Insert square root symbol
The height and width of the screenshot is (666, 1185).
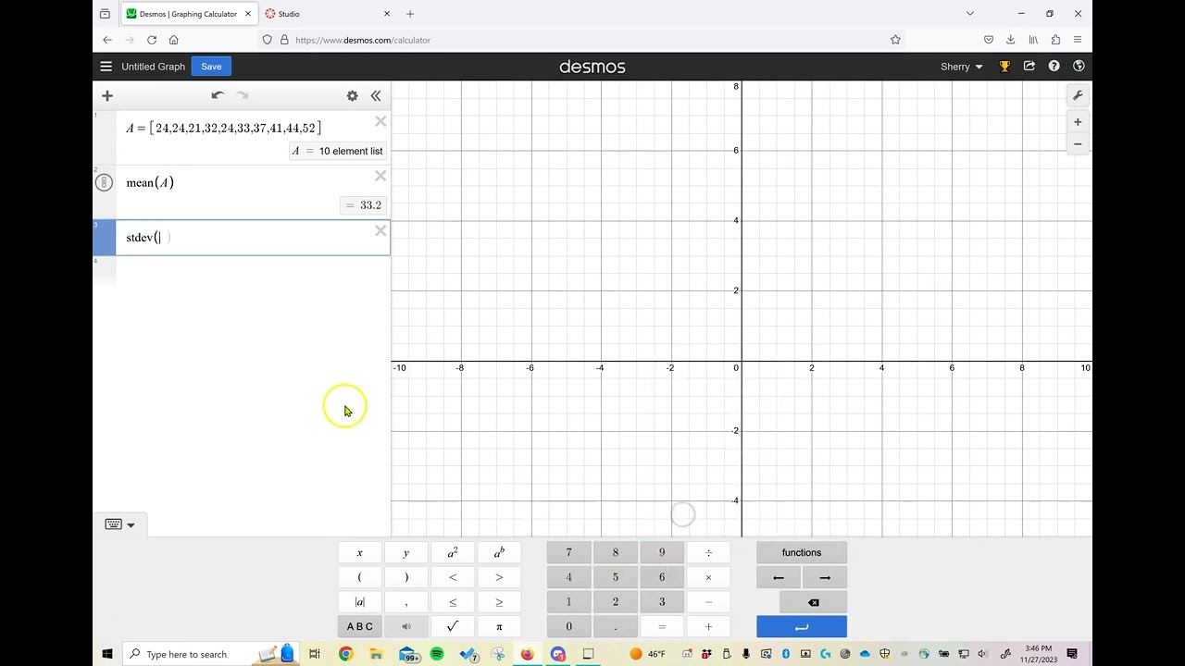(453, 626)
